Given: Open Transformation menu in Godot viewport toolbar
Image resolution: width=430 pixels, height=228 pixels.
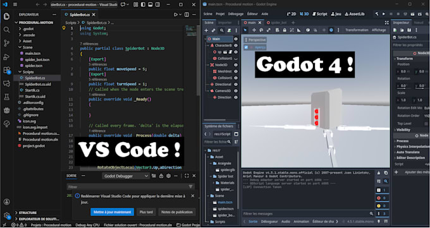Looking at the screenshot, I should tap(357, 30).
